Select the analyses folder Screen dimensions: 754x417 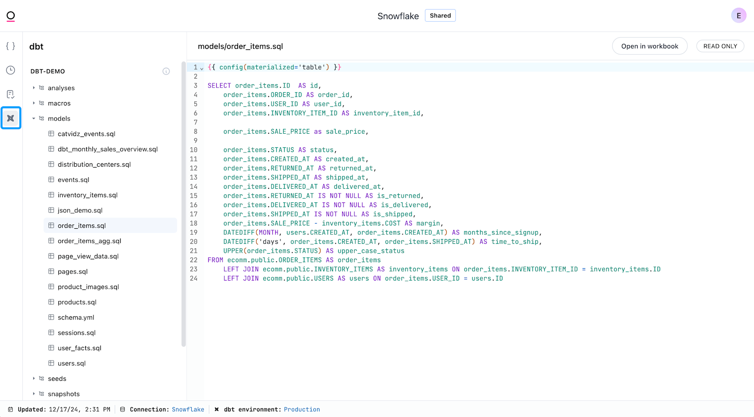tap(61, 88)
